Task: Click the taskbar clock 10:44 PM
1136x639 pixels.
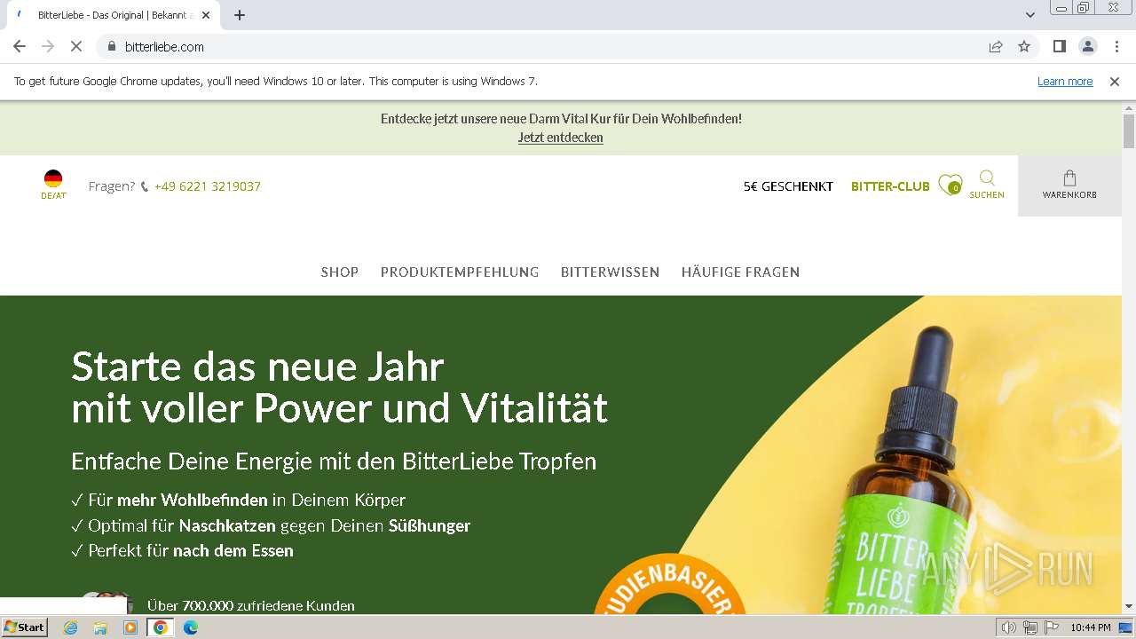Action: pyautogui.click(x=1090, y=627)
